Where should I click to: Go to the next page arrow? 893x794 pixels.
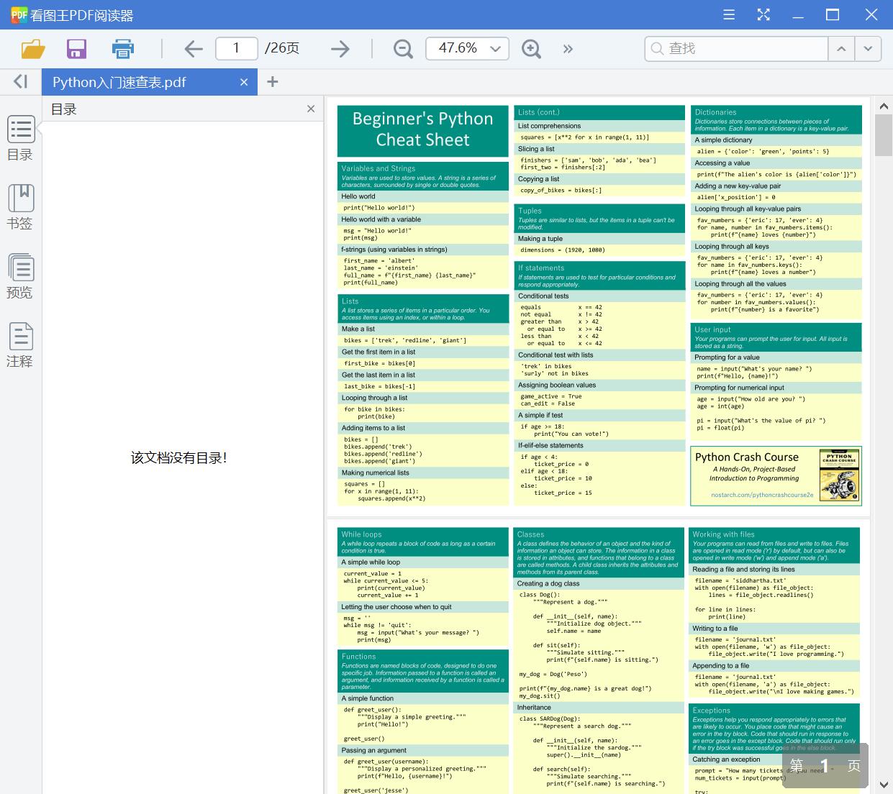pyautogui.click(x=340, y=49)
